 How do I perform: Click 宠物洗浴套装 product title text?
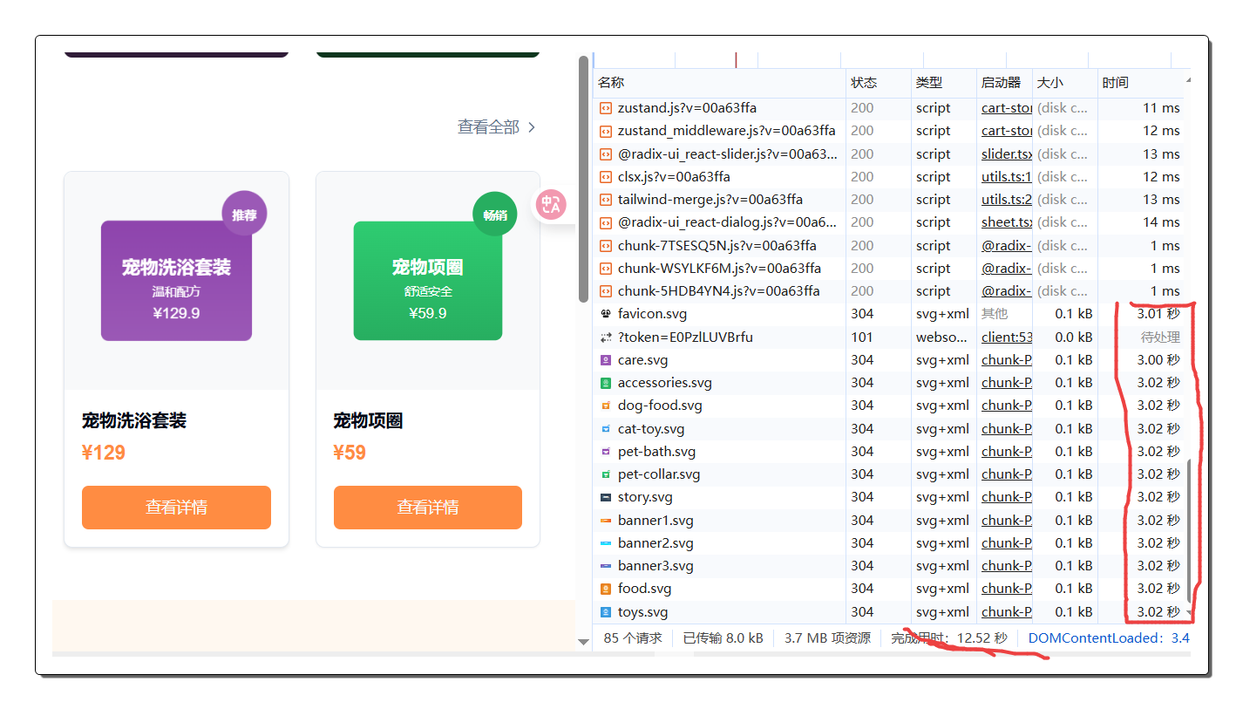(134, 420)
